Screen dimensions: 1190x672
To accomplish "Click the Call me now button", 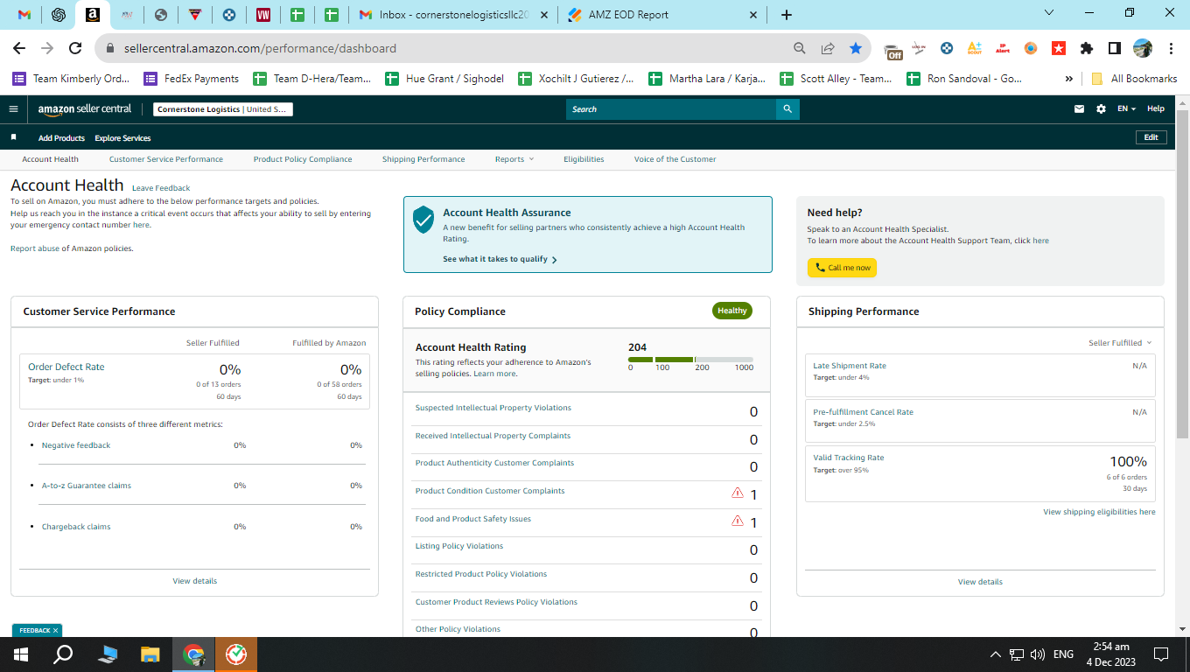I will pyautogui.click(x=842, y=268).
